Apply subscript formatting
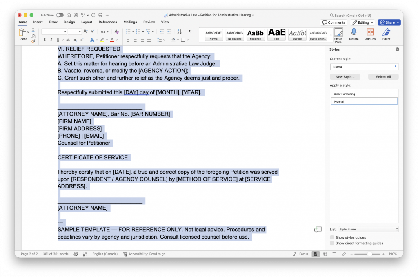418x277 pixels. click(x=75, y=40)
